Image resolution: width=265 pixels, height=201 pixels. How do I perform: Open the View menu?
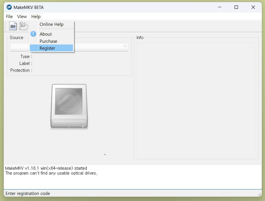[22, 17]
